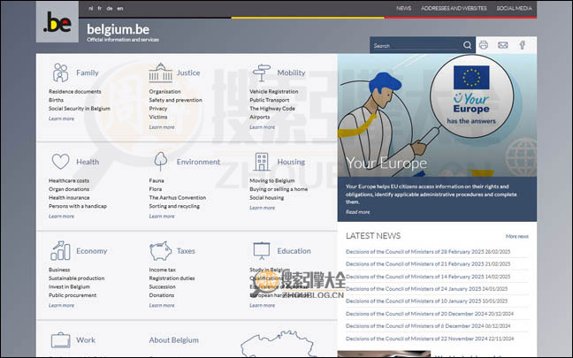Open Public procurement link
The height and width of the screenshot is (358, 573).
point(73,295)
